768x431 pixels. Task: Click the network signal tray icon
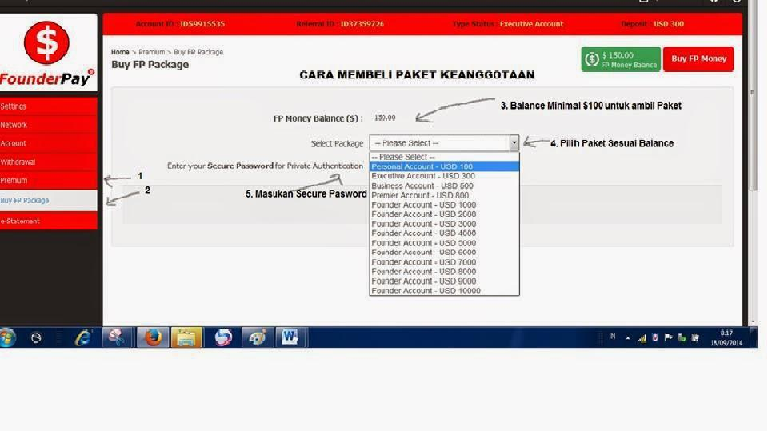coord(642,338)
